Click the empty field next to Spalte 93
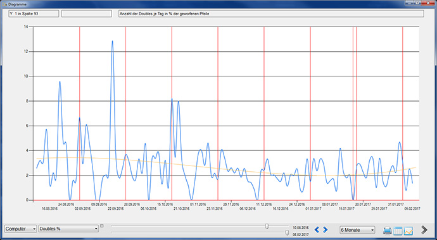 click(x=86, y=14)
